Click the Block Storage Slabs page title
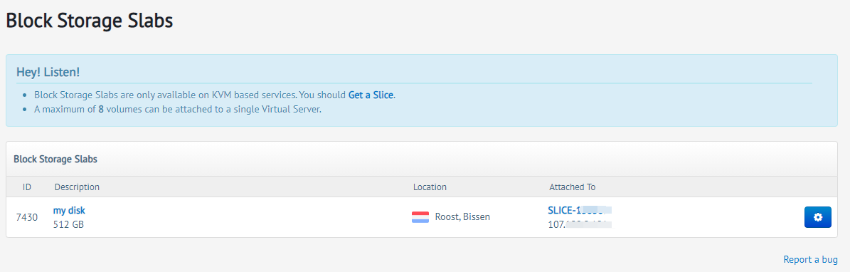The width and height of the screenshot is (850, 272). click(x=90, y=21)
